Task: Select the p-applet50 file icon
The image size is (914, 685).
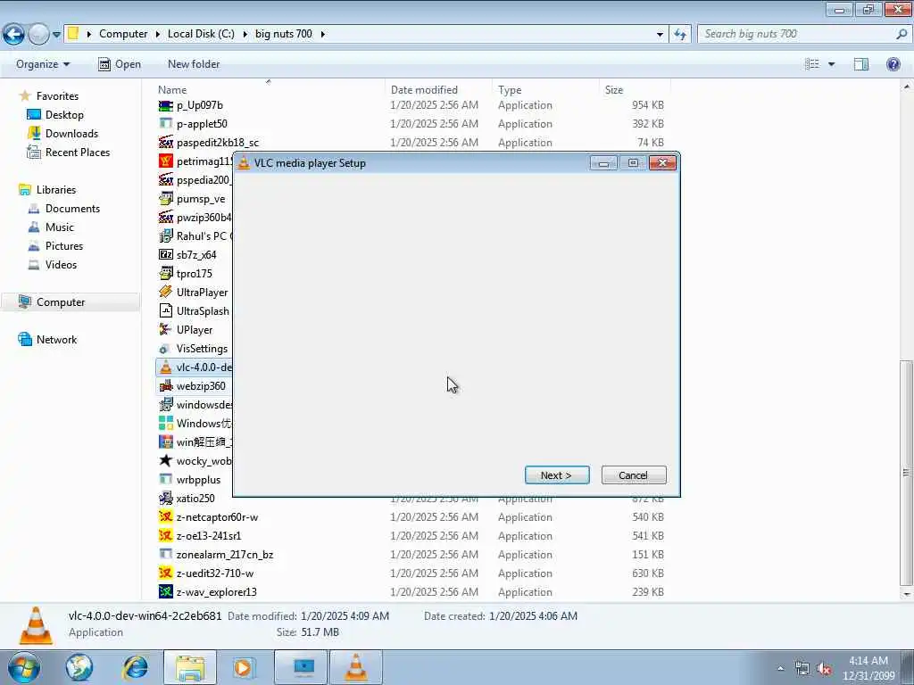Action: [165, 124]
